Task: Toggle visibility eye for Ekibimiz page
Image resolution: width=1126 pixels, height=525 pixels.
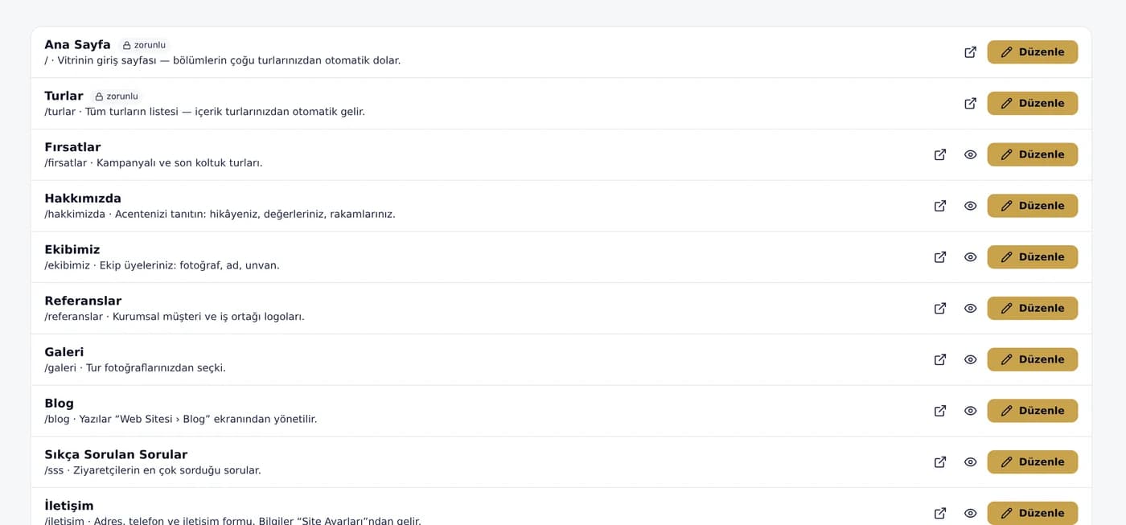Action: click(x=970, y=257)
